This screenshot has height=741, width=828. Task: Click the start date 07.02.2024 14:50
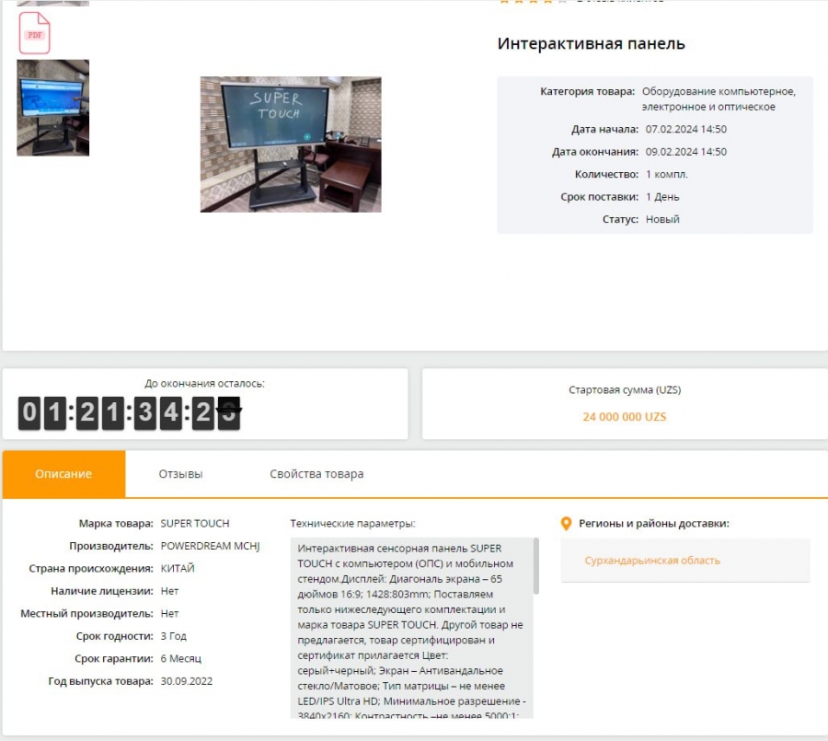686,130
